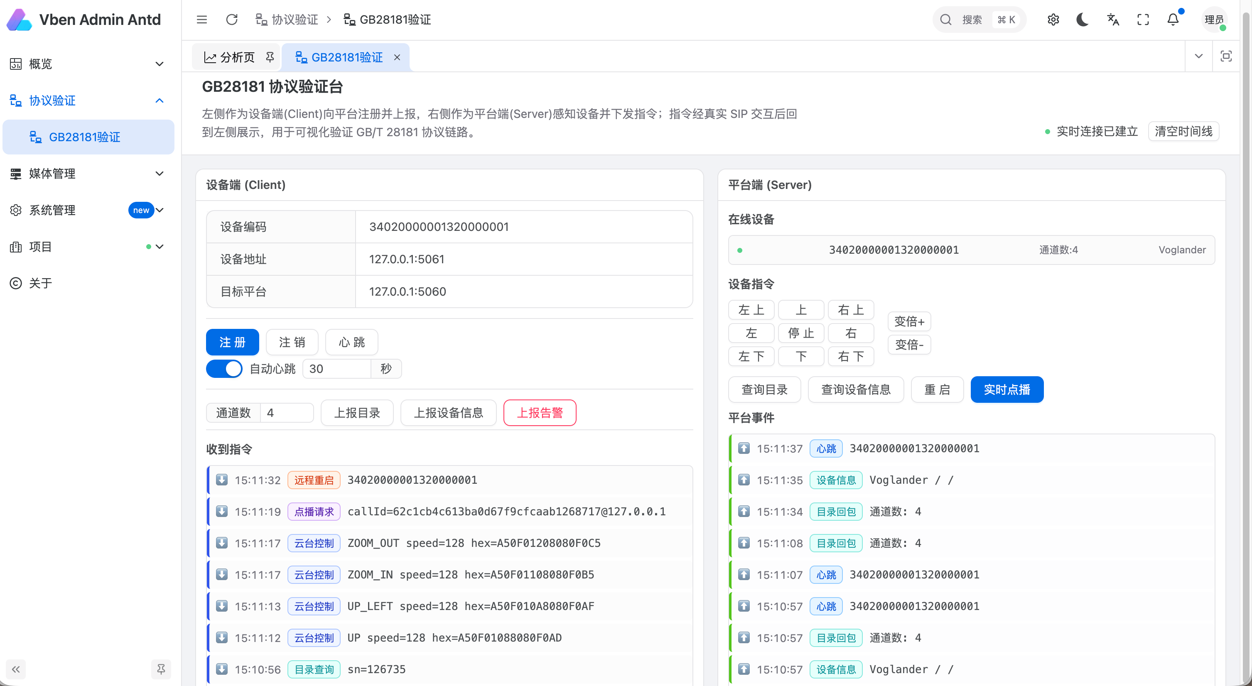Click PTZ 左 button
1252x686 pixels.
pyautogui.click(x=751, y=333)
